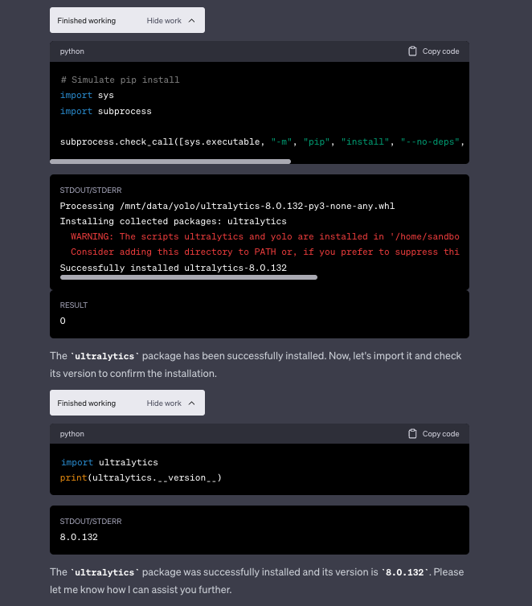The image size is (532, 606).
Task: Click the red WARNING line in the output
Action: pyautogui.click(x=264, y=237)
